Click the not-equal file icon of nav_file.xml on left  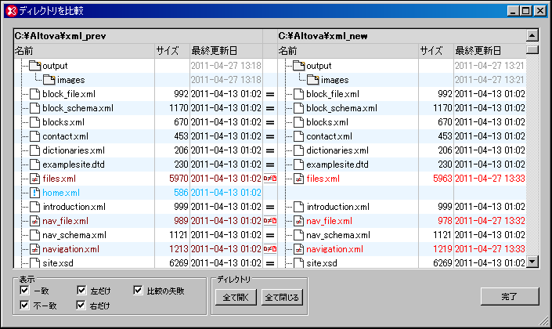pyautogui.click(x=35, y=221)
